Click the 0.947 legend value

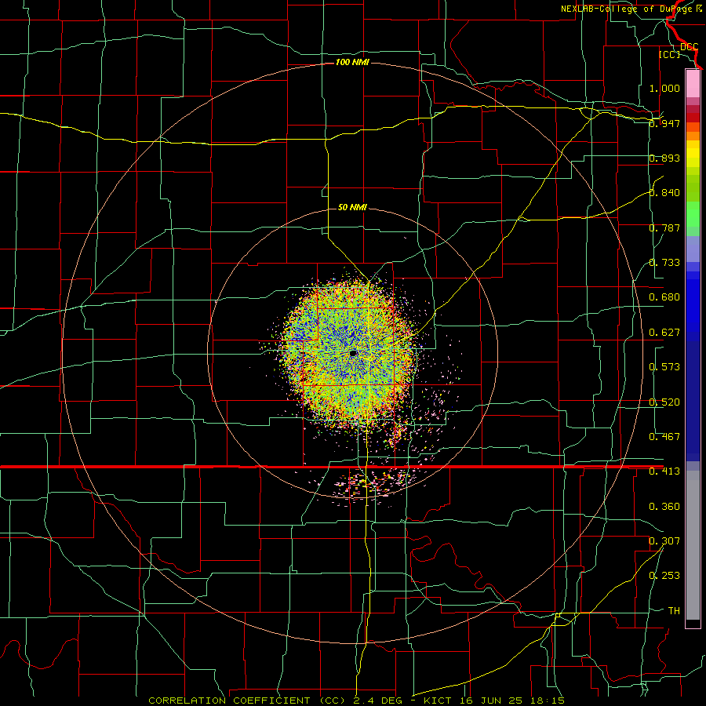click(x=664, y=123)
